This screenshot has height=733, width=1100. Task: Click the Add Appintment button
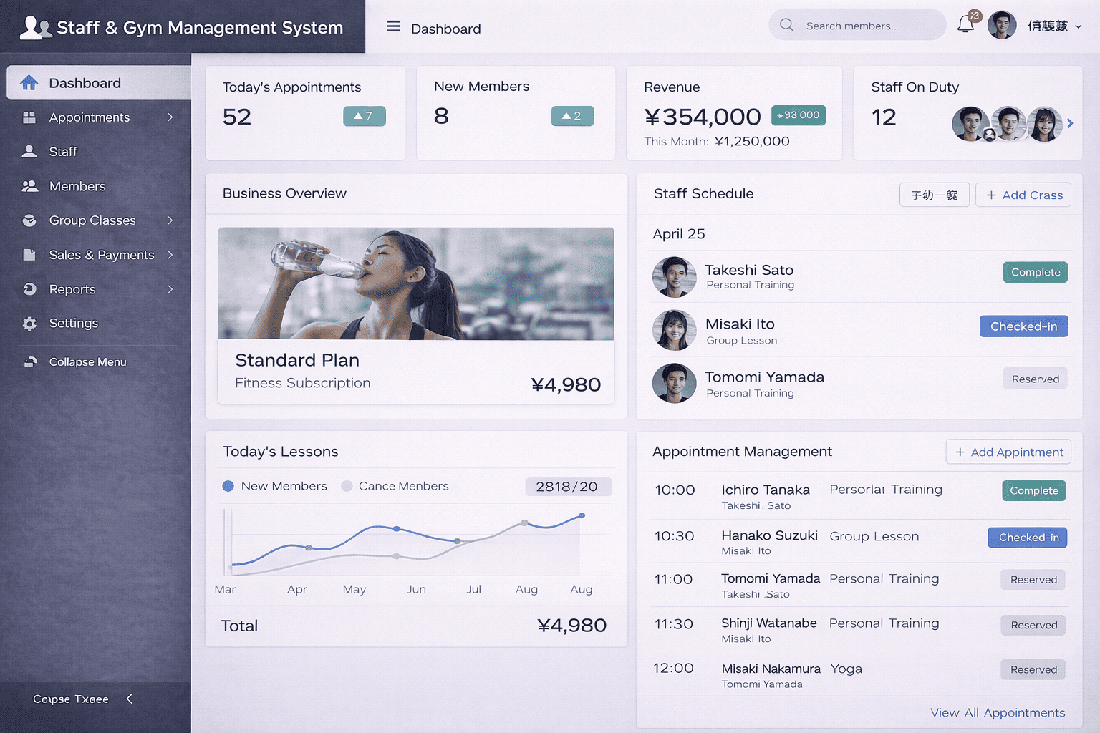coord(1008,452)
